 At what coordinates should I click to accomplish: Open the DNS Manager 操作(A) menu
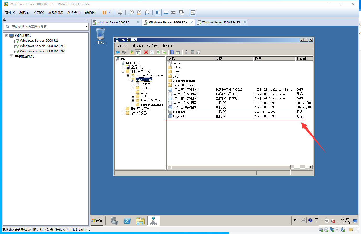pyautogui.click(x=137, y=46)
